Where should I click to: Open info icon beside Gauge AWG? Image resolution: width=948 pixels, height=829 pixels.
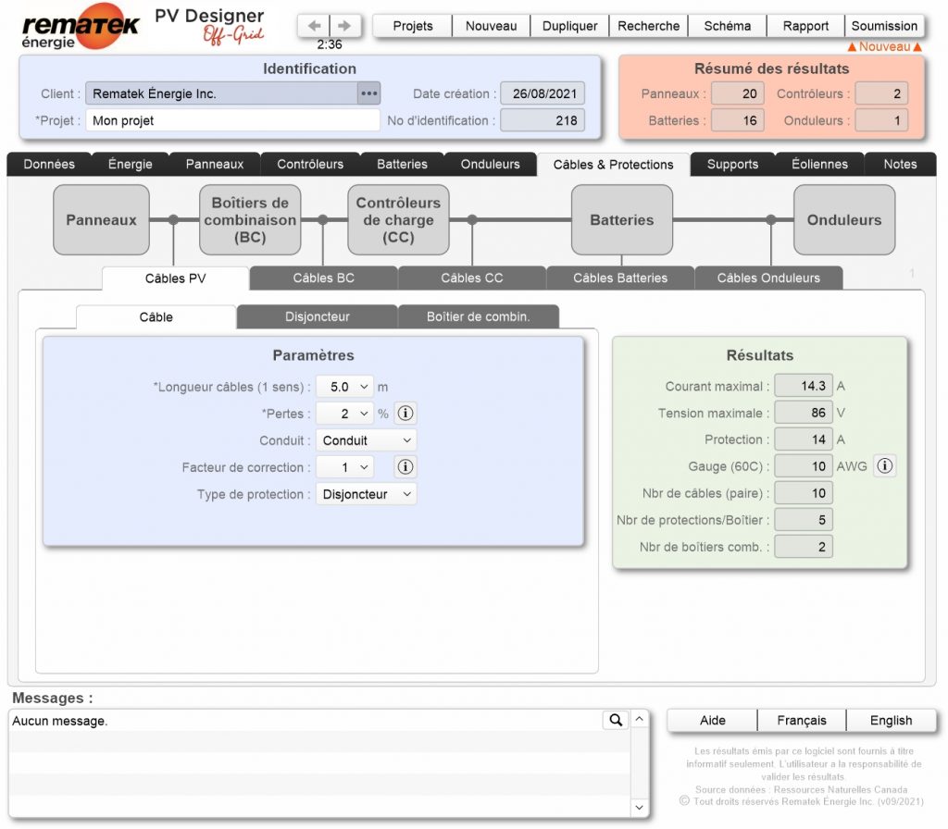884,466
